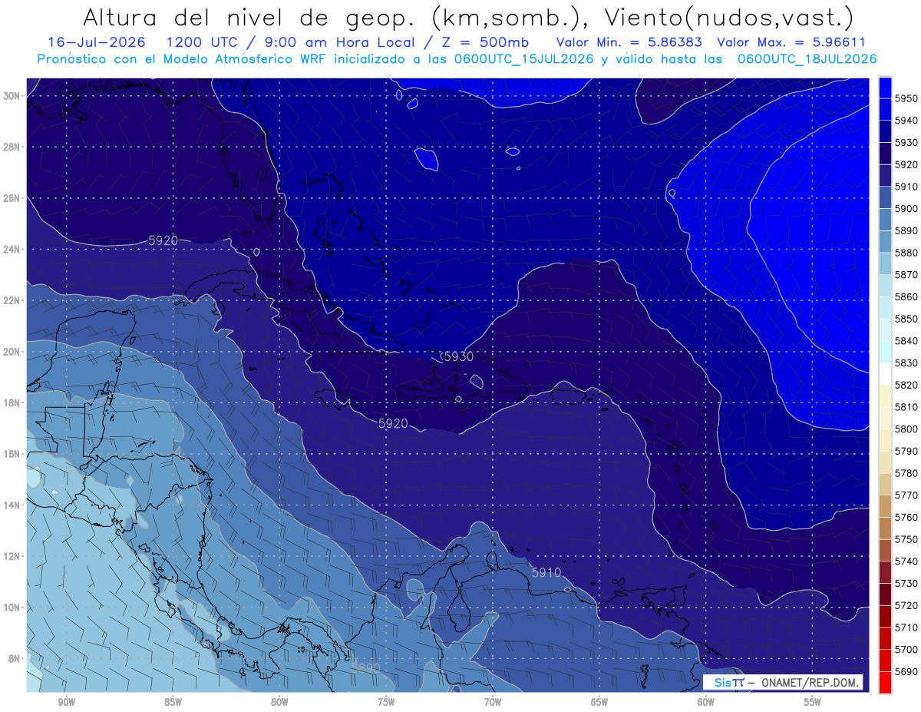Click the 5930 contour label on the map

pos(459,356)
